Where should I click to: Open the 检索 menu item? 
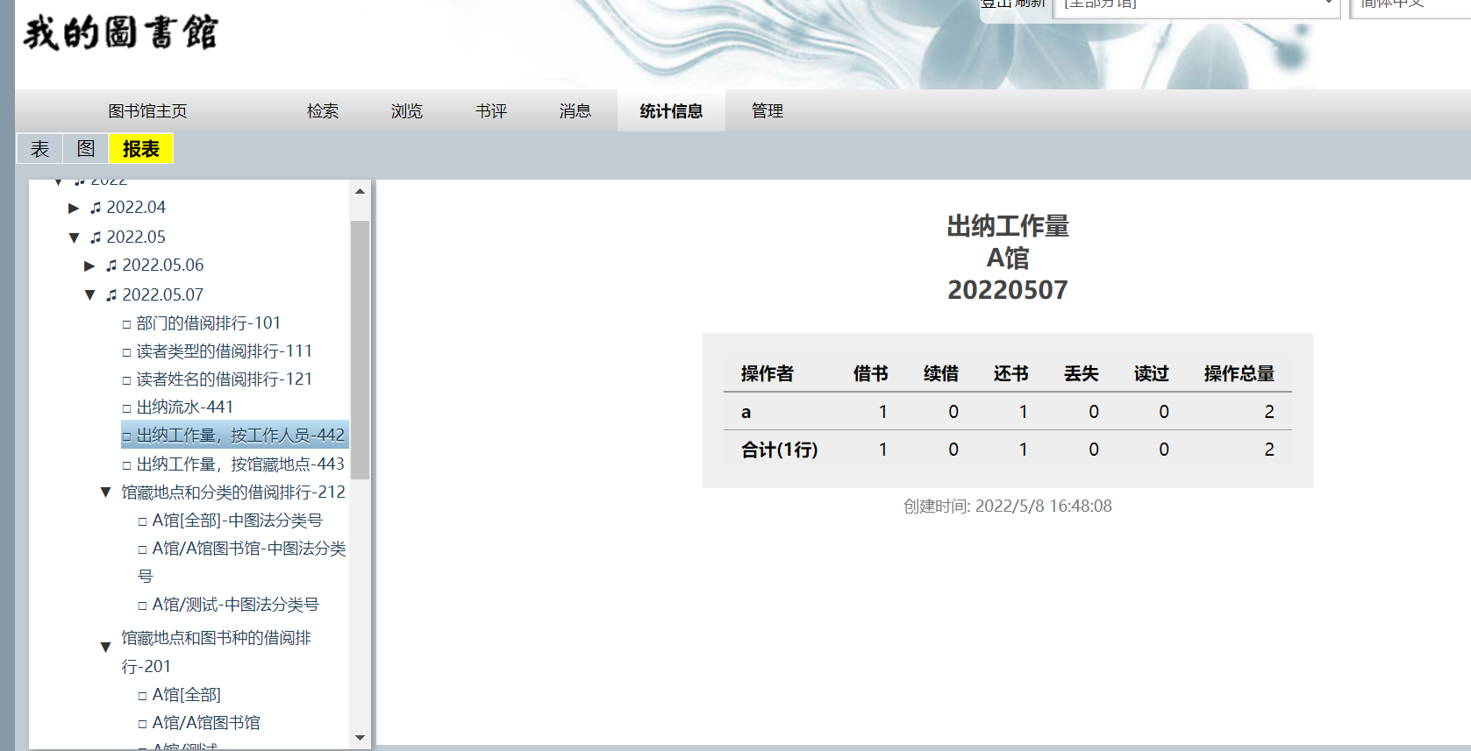point(323,111)
